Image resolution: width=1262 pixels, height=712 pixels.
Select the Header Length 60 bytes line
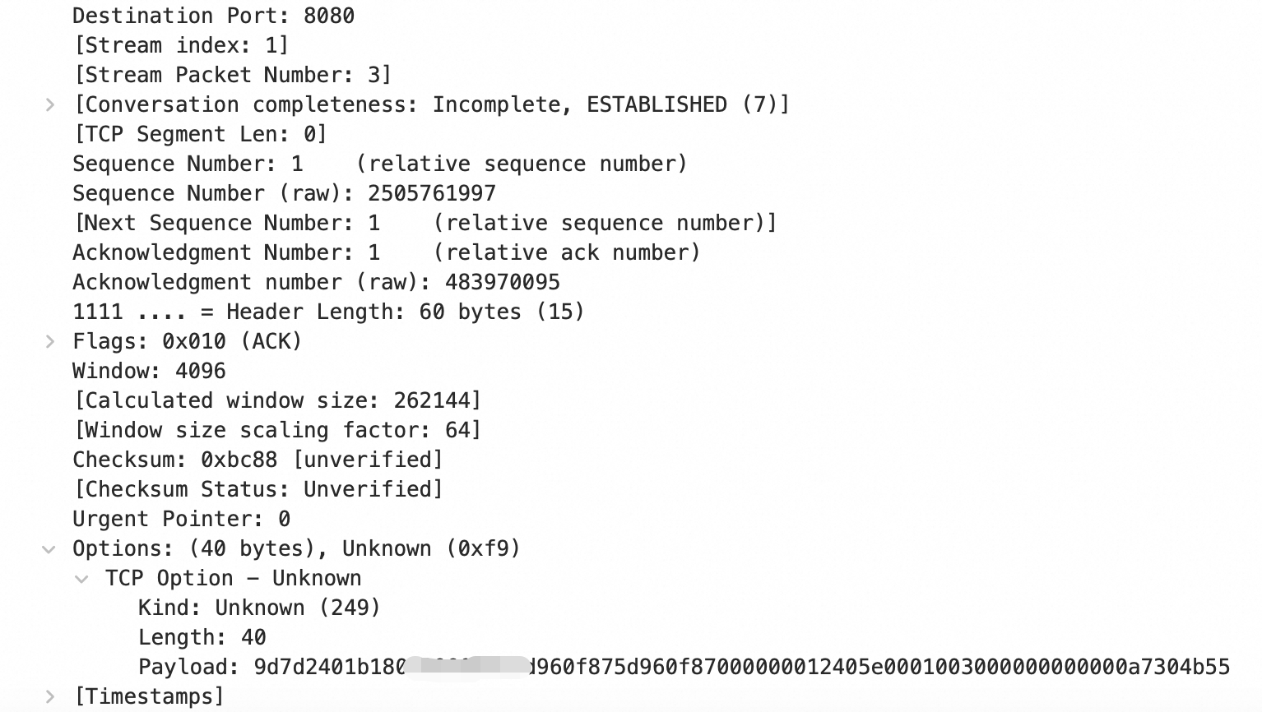328,312
